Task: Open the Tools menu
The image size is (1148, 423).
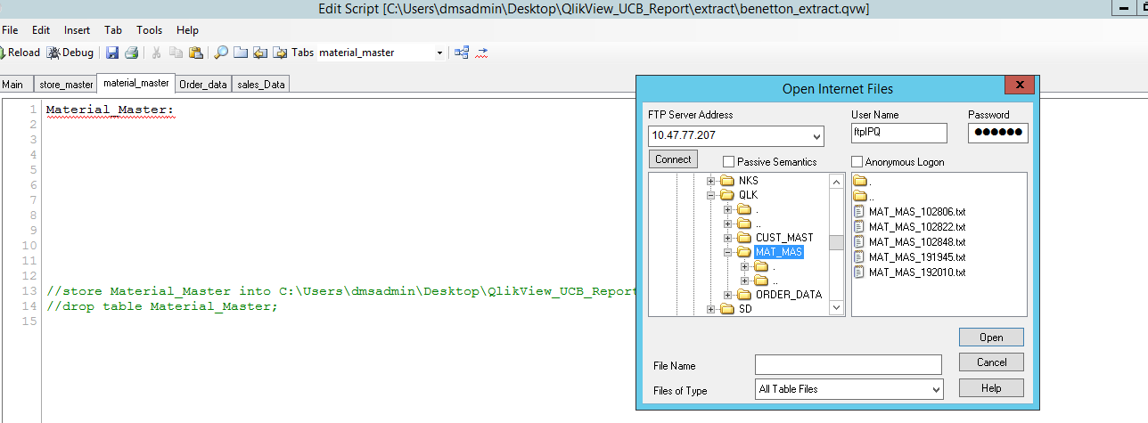Action: [x=150, y=30]
